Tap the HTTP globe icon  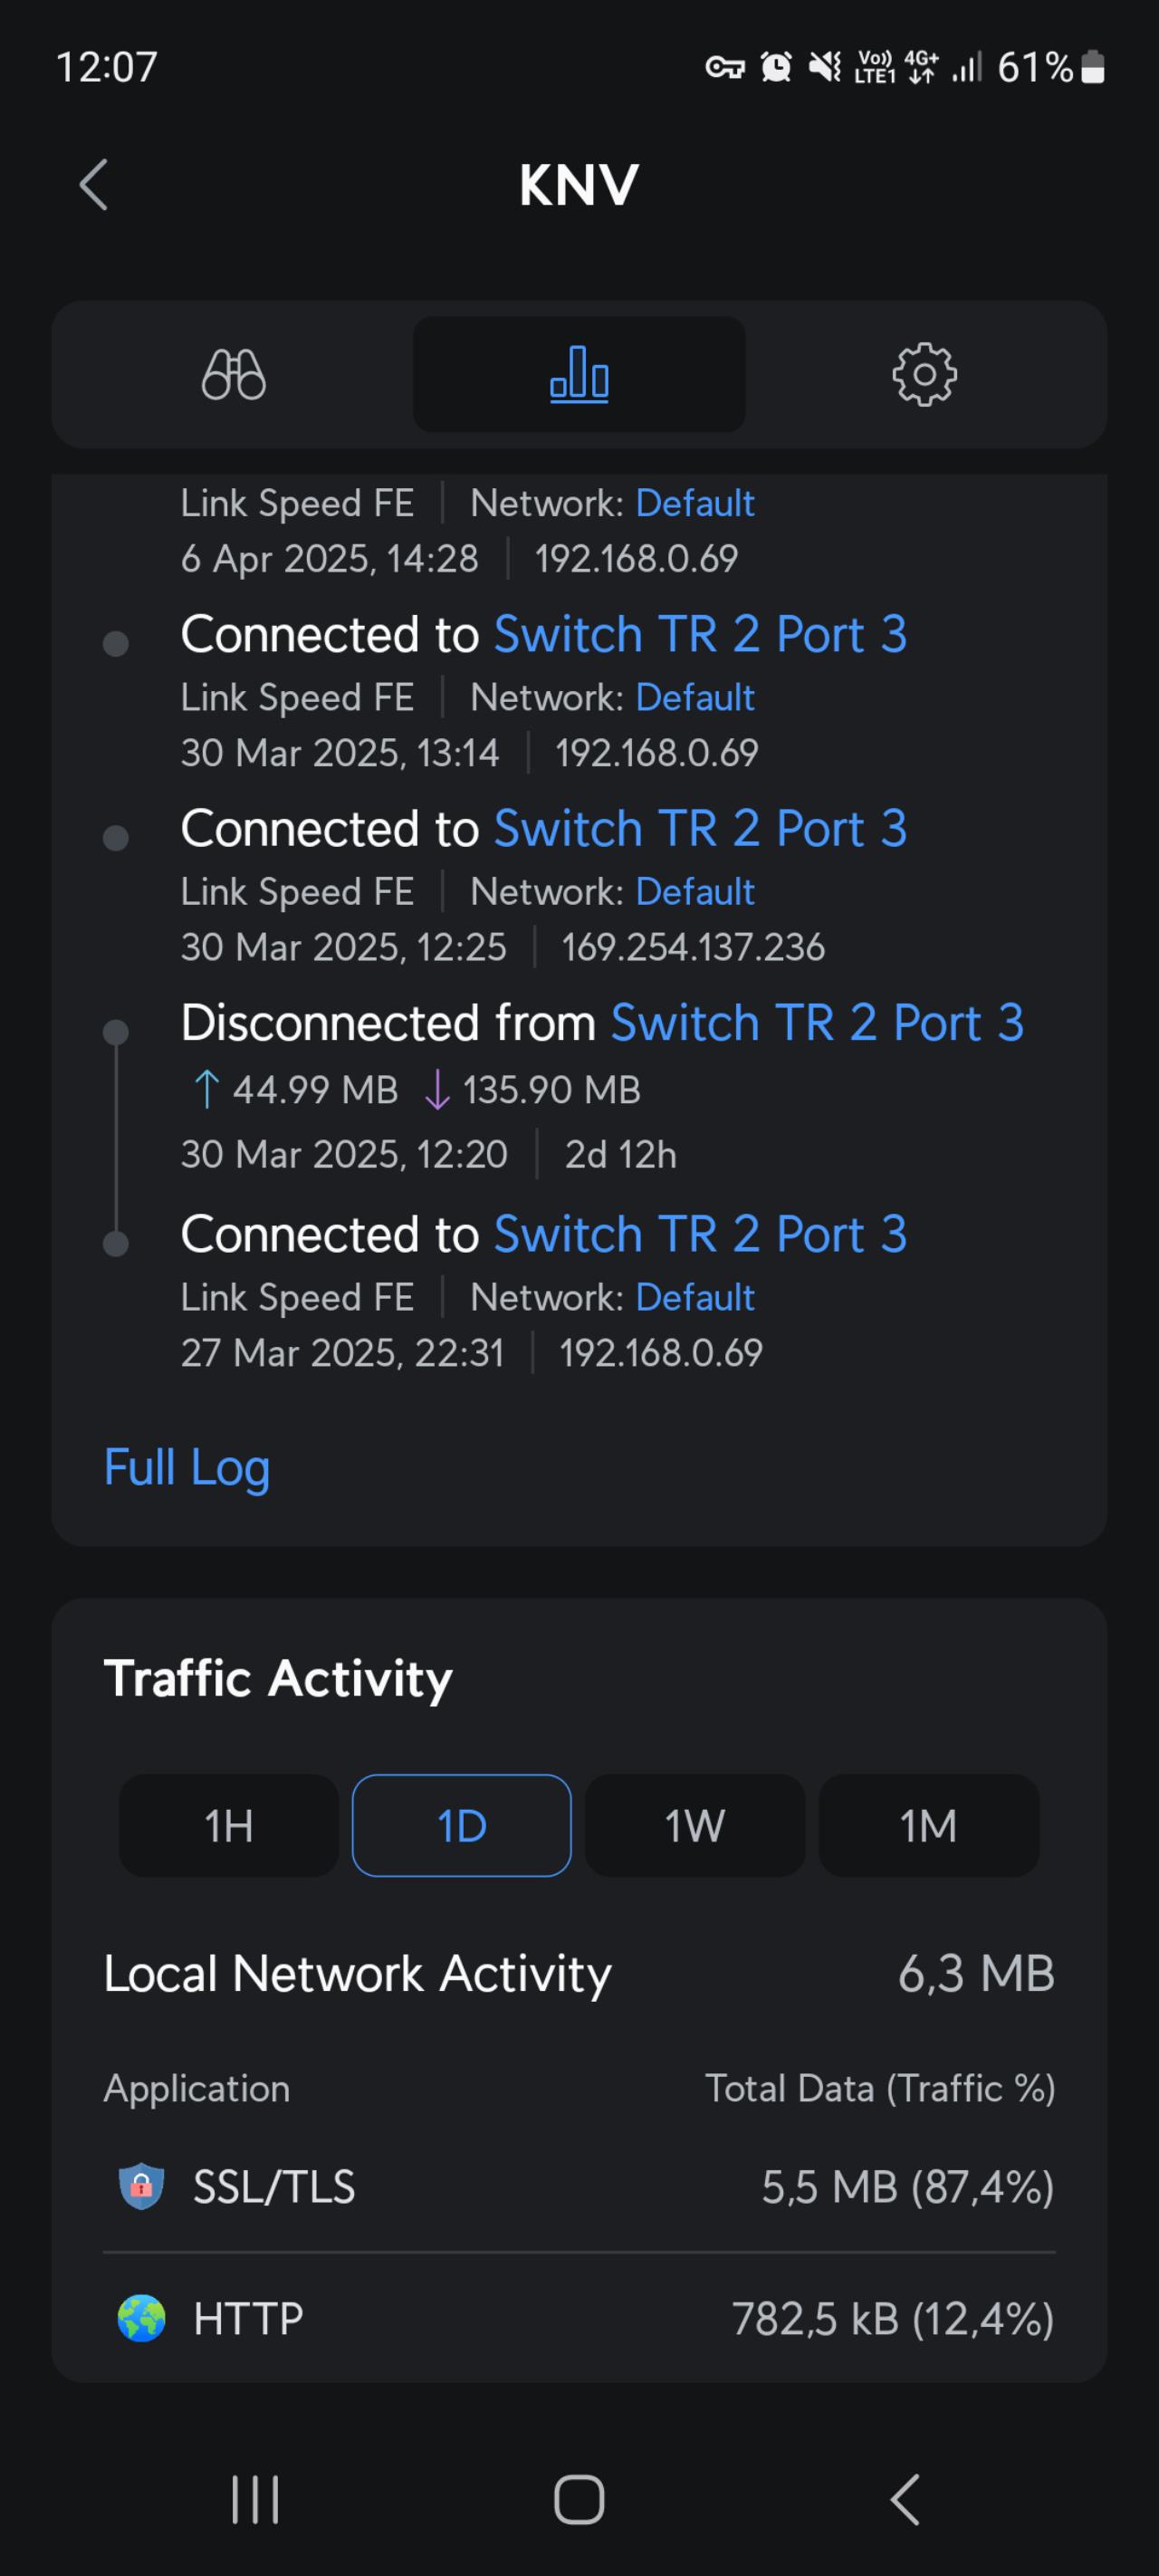click(141, 2318)
